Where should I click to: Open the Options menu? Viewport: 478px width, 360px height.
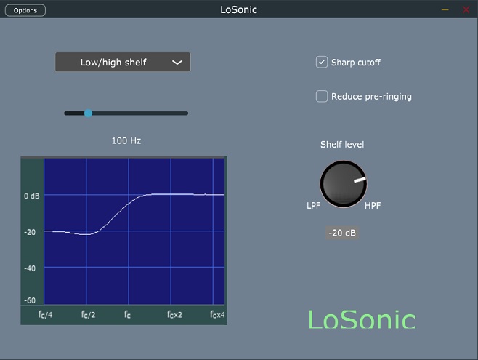pos(25,10)
